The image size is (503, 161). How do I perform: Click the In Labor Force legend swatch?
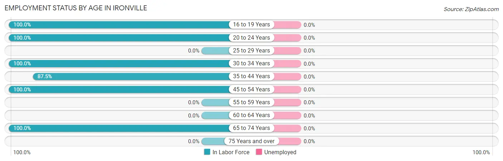pyautogui.click(x=207, y=152)
